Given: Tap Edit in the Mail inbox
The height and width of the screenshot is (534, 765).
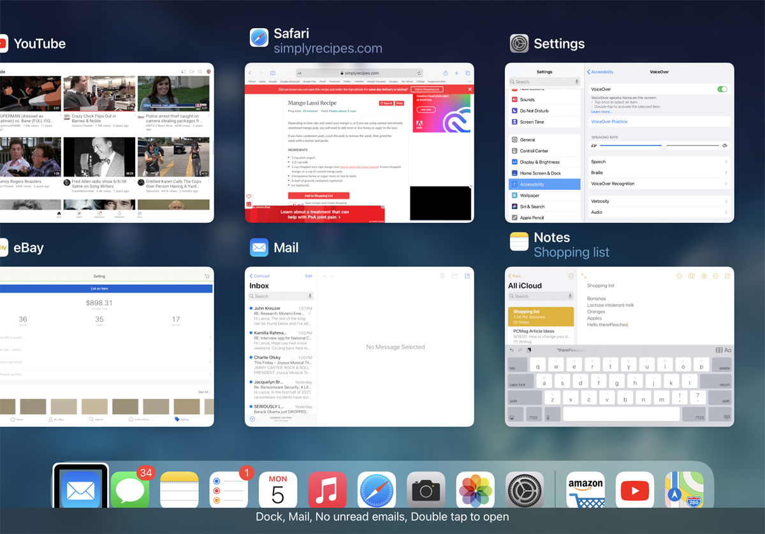Looking at the screenshot, I should point(309,276).
